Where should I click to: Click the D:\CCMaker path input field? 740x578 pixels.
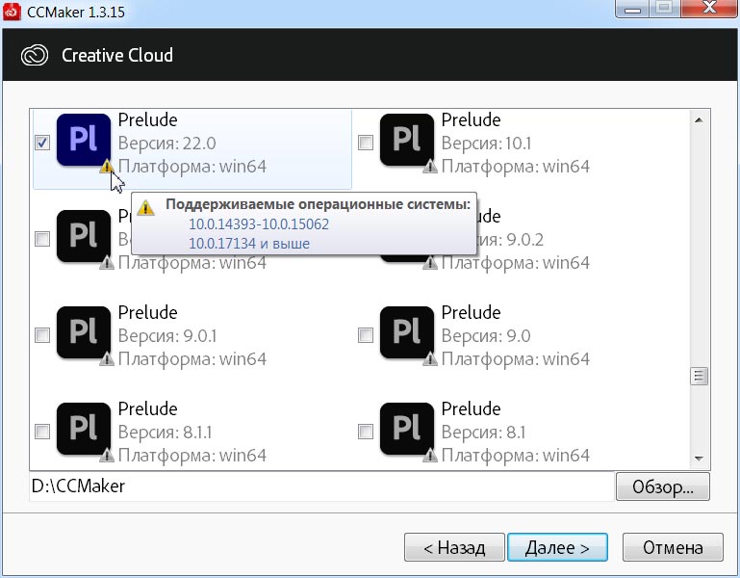point(321,486)
